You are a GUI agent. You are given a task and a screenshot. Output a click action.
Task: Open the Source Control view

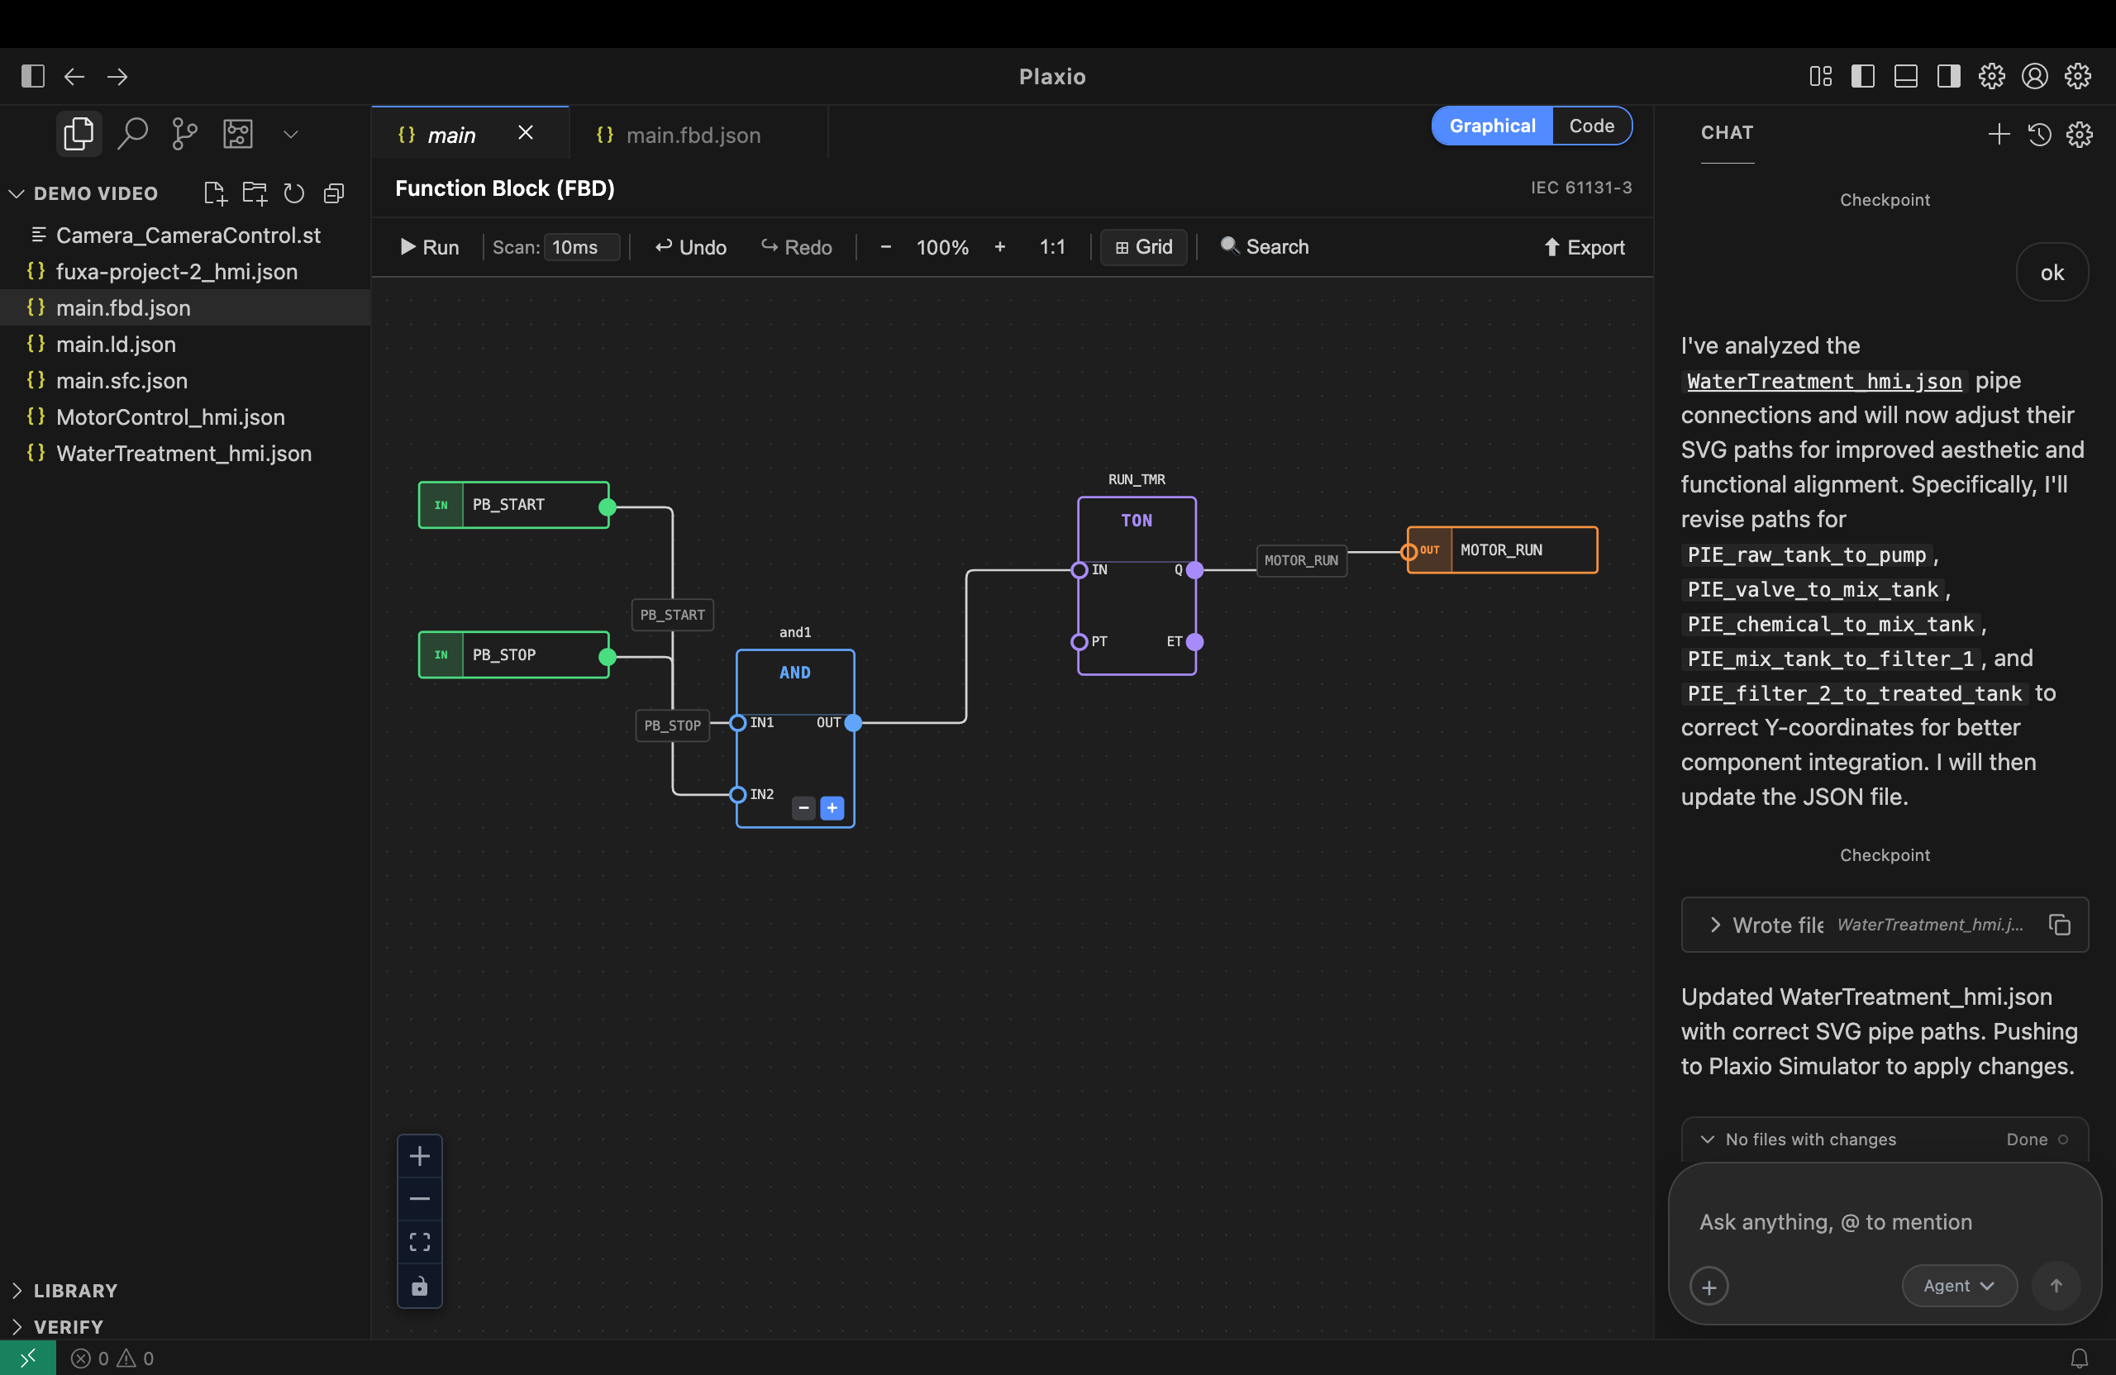click(x=184, y=134)
